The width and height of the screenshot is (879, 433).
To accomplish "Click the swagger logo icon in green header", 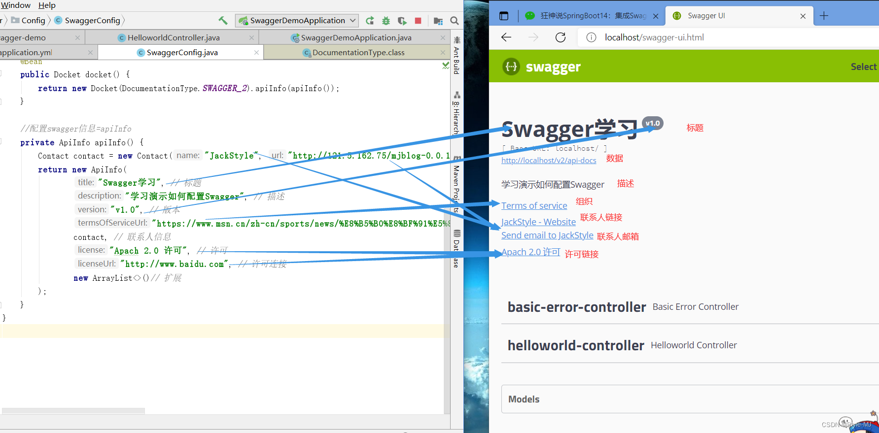I will pyautogui.click(x=511, y=67).
